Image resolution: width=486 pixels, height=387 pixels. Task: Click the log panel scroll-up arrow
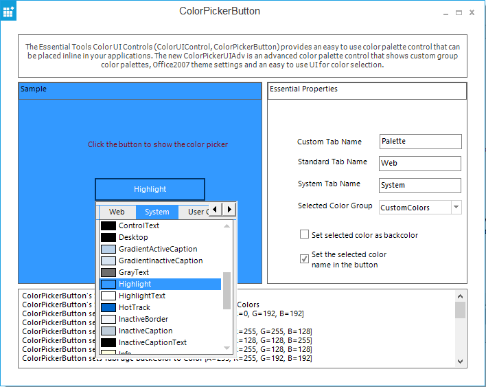[x=460, y=296]
